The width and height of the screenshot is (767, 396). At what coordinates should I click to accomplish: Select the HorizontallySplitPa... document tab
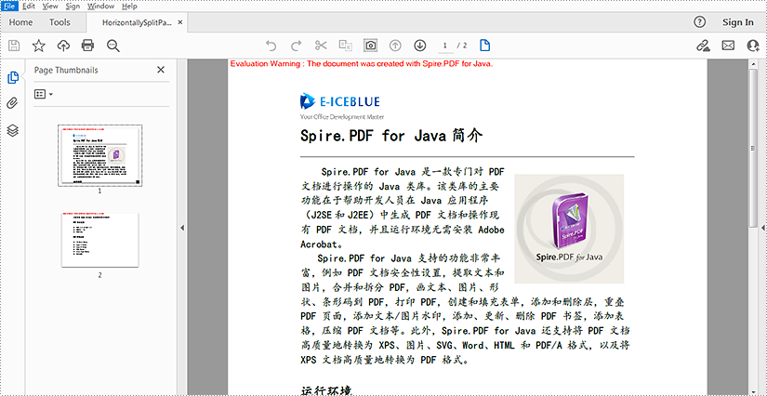137,22
